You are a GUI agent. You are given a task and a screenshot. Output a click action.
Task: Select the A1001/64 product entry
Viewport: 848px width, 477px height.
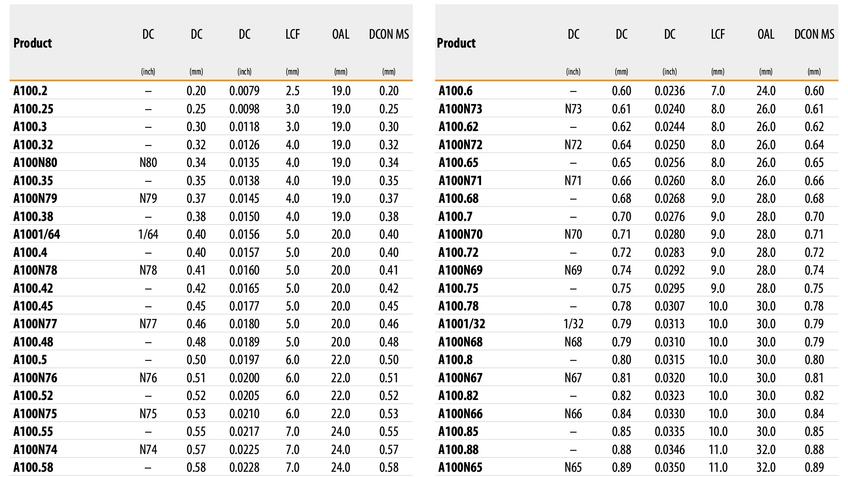tap(37, 234)
